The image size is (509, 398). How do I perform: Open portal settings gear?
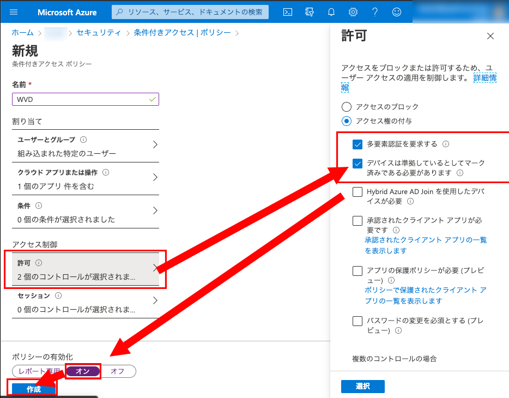tap(353, 13)
